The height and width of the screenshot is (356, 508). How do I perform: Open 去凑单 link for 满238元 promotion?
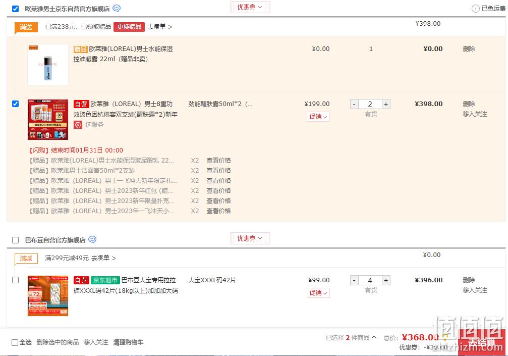coord(160,27)
